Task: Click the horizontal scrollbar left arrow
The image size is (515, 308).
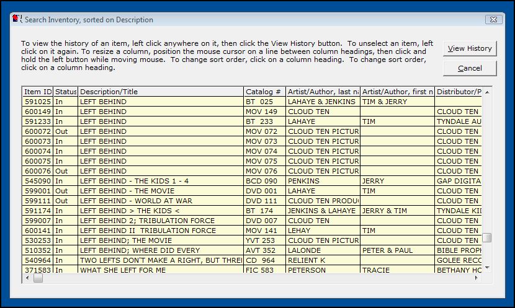Action: (x=27, y=278)
